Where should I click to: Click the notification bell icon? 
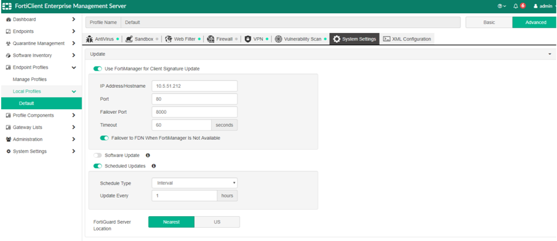click(515, 6)
